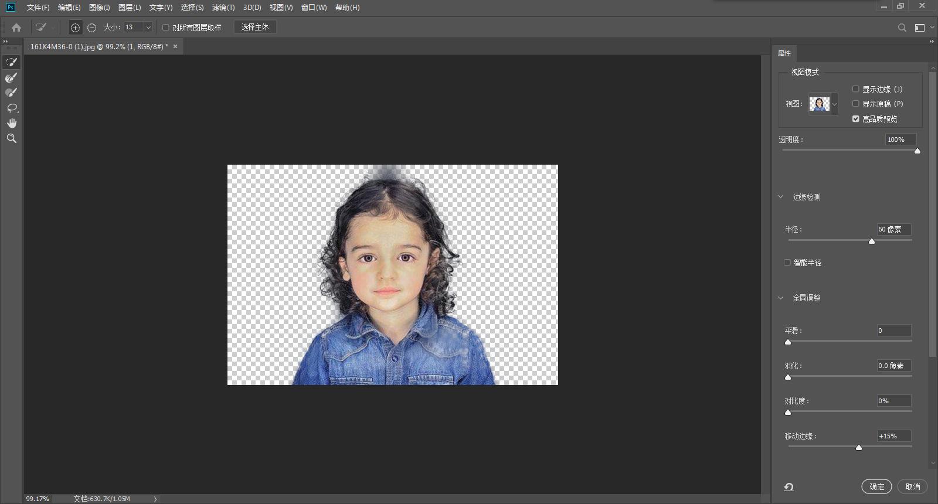The width and height of the screenshot is (938, 504).
Task: Click the 选择主体 button
Action: [254, 28]
